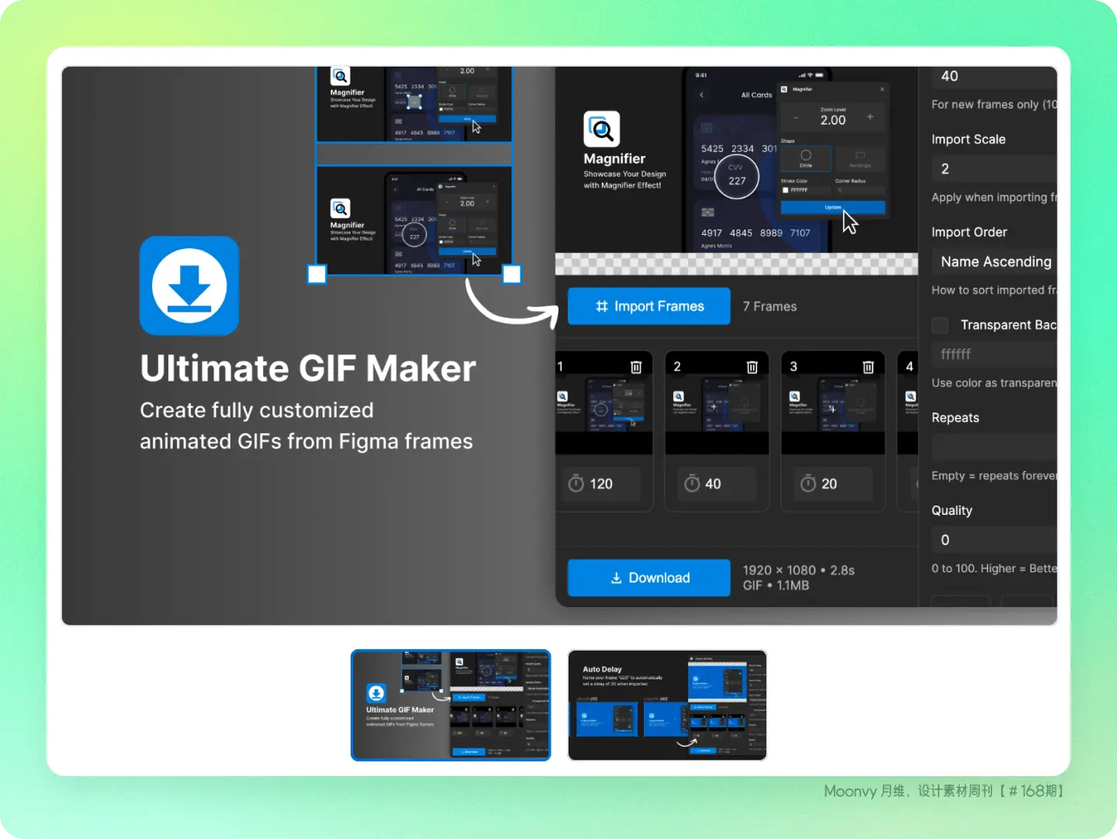Click the ffffff transparent color field

pos(994,354)
